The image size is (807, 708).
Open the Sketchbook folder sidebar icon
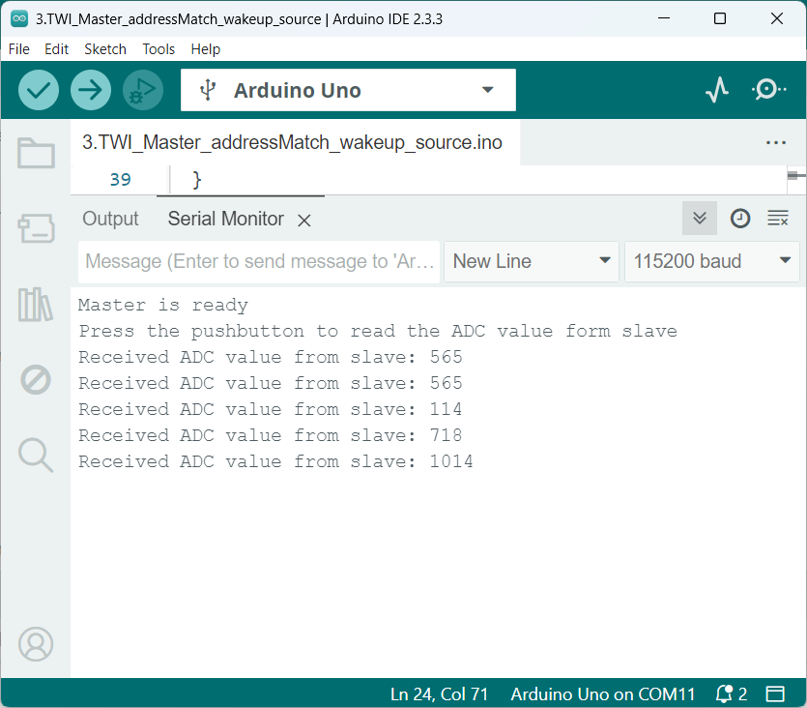36,153
